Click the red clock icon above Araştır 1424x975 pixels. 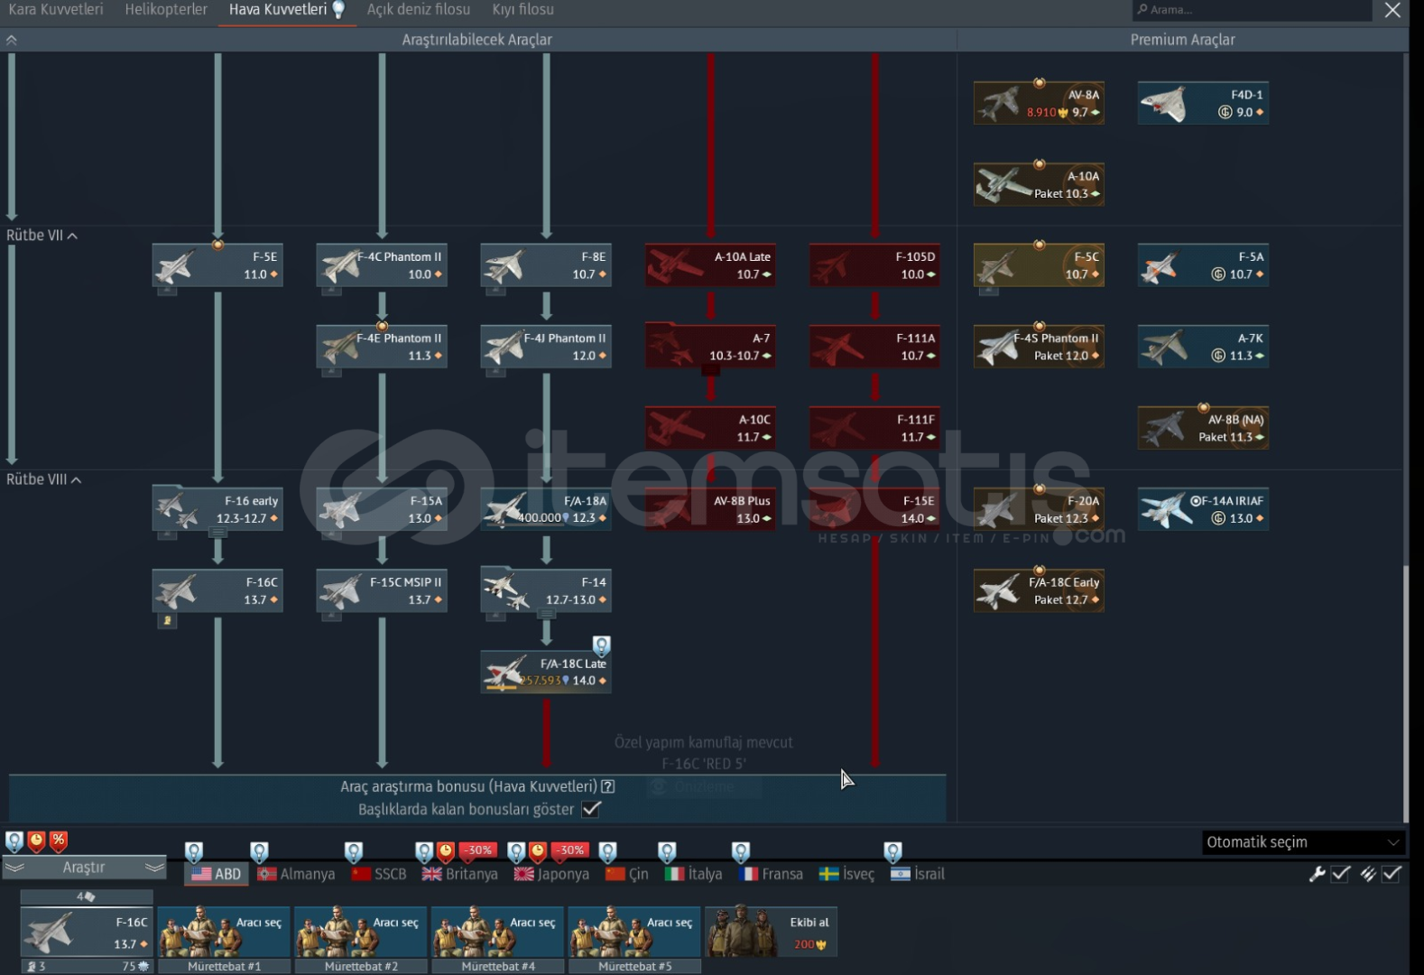point(36,840)
